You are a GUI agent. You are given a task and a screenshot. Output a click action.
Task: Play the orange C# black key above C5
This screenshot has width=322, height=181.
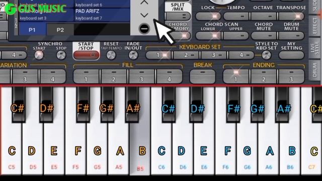[x=19, y=105]
